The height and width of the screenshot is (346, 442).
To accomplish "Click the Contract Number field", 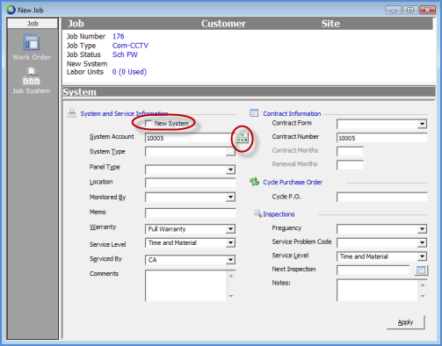I will coord(382,138).
